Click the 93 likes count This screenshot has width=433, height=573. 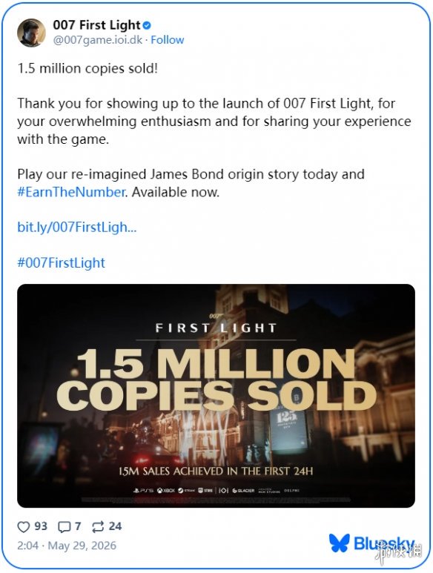(x=41, y=526)
